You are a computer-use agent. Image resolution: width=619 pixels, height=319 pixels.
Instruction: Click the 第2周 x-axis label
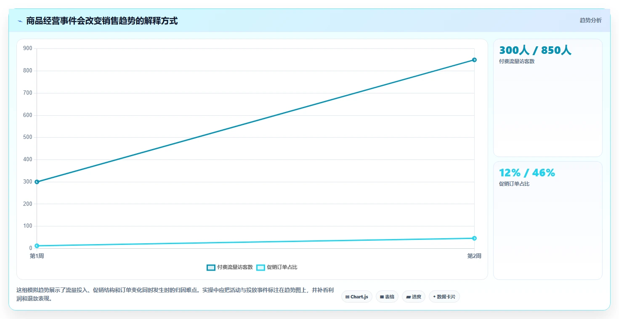click(474, 256)
